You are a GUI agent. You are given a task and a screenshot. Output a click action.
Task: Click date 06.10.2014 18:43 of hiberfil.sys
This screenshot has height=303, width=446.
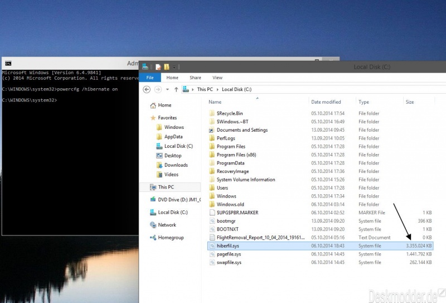(x=328, y=246)
